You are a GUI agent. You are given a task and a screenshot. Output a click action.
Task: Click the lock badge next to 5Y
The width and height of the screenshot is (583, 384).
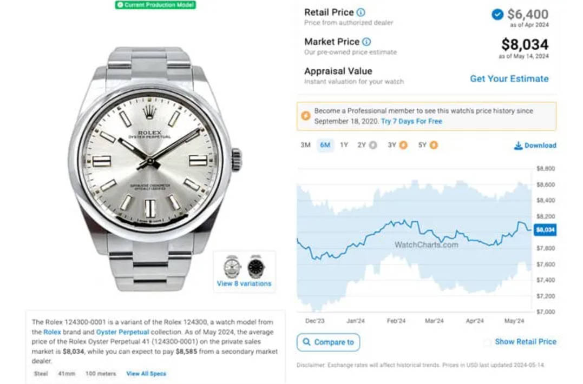(x=434, y=145)
